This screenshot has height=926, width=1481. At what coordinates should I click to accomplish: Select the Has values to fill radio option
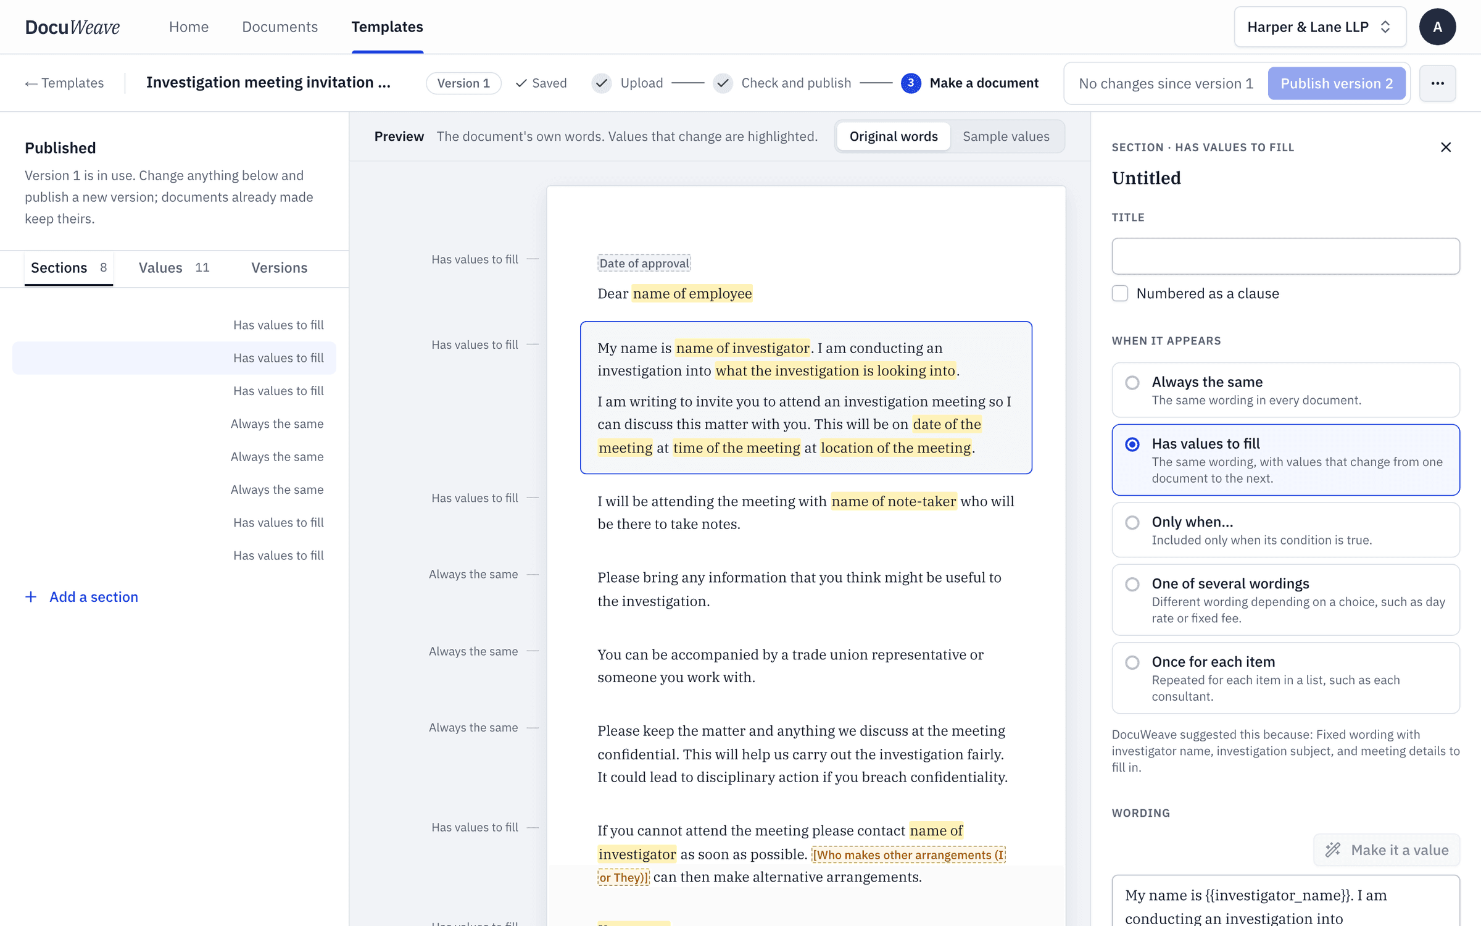click(1285, 460)
